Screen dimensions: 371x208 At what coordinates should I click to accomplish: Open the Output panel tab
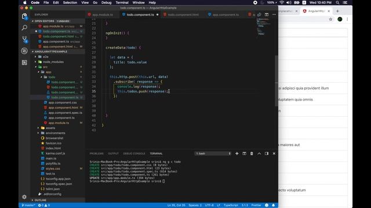(x=113, y=154)
